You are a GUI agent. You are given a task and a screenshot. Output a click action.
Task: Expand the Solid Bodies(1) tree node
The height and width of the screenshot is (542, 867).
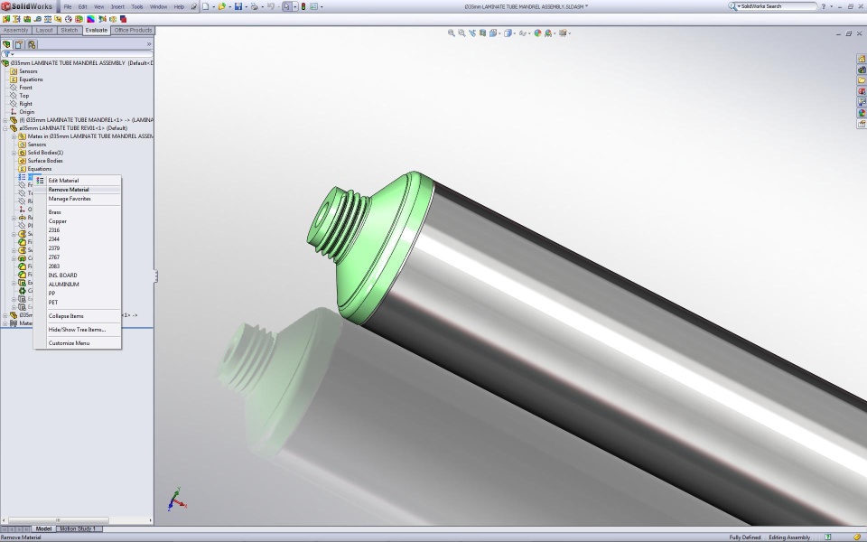tap(14, 153)
